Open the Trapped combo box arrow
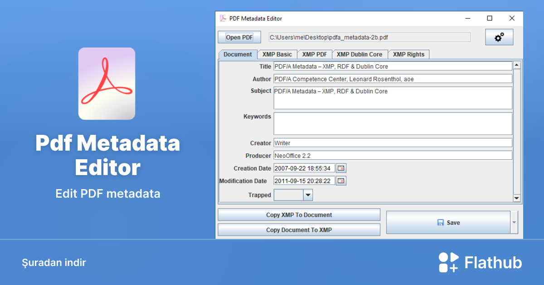Screen dimensions: 544x285 [308, 195]
